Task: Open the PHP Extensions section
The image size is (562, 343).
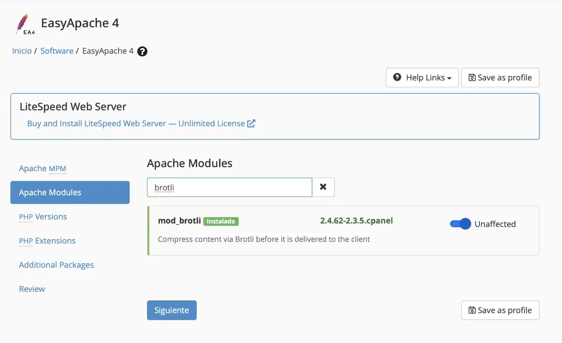Action: click(x=47, y=241)
